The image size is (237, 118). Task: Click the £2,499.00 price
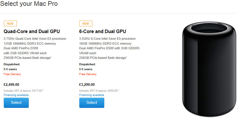11,85
